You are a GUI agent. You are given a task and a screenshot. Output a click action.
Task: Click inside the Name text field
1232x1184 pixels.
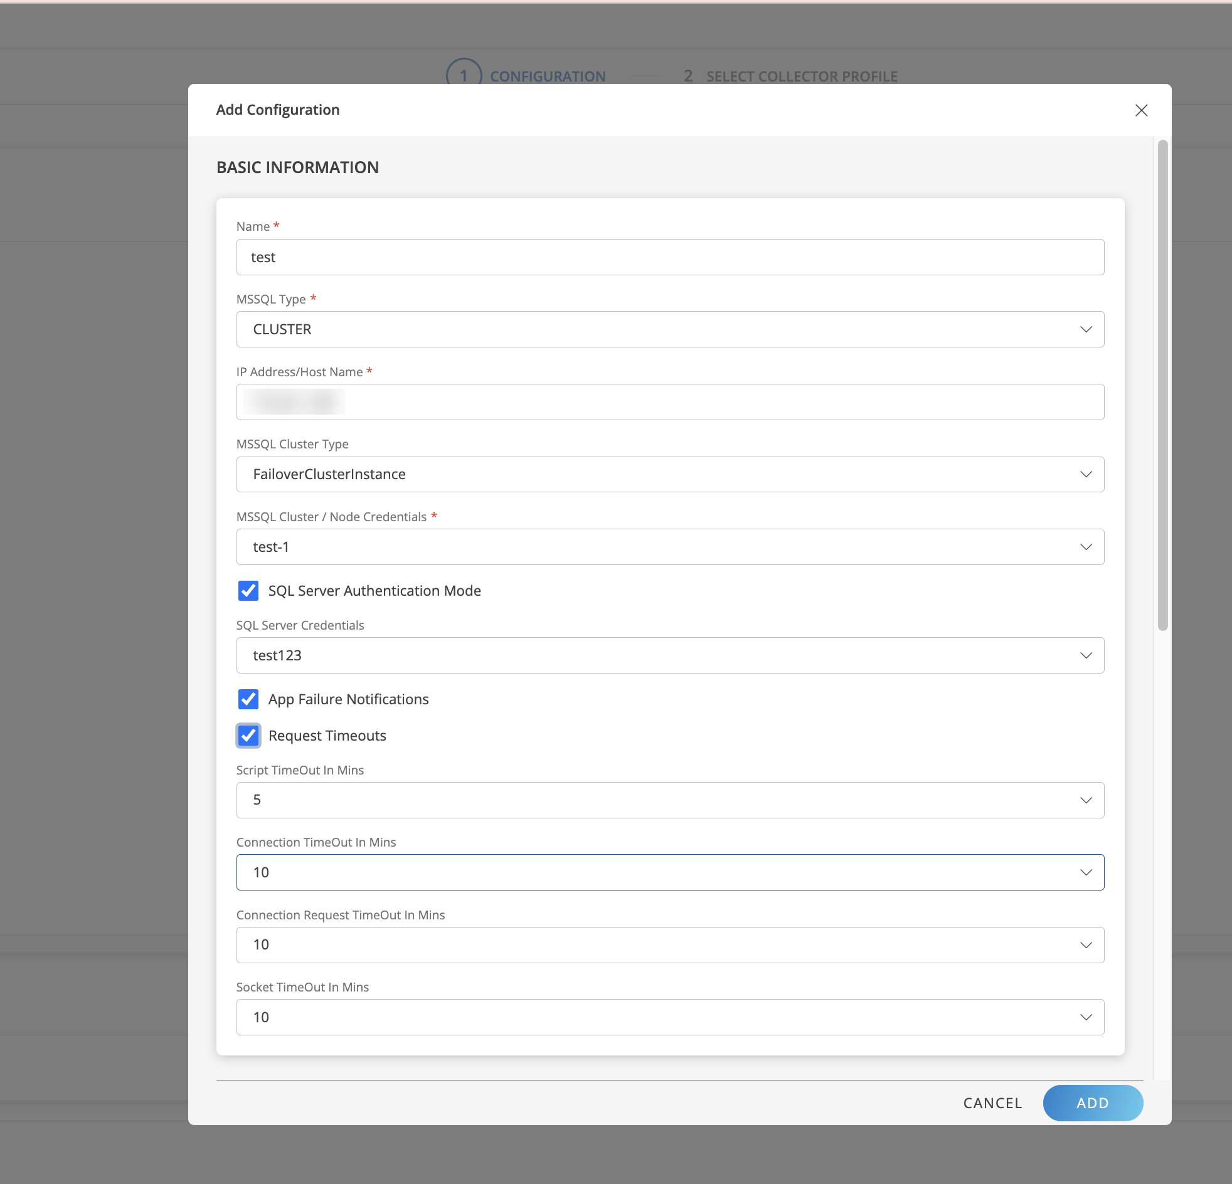(x=669, y=257)
